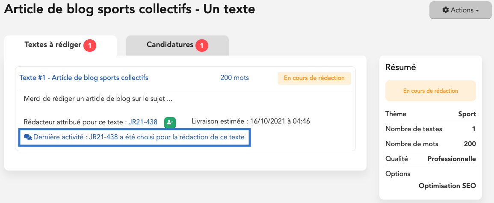Click the En cours de rédaction box in Résumé
Viewport: 494px width, 203px height.
[x=430, y=91]
